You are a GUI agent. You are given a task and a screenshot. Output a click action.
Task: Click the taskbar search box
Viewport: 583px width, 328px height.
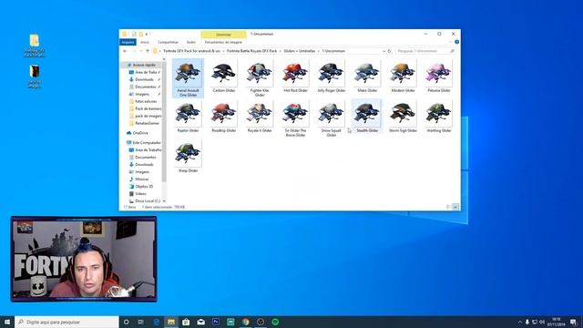tap(66, 322)
